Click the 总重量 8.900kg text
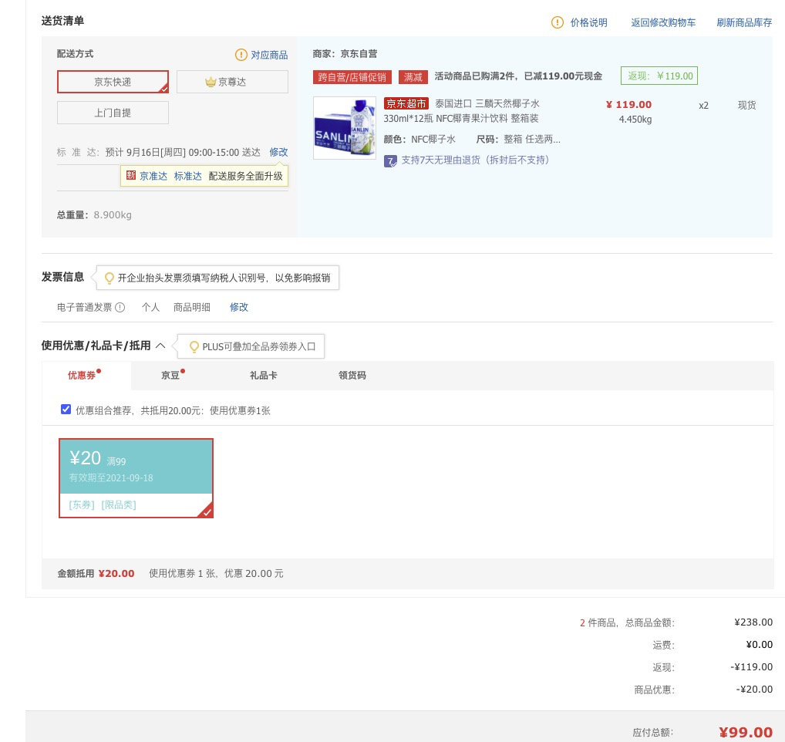This screenshot has width=785, height=742. pos(94,215)
